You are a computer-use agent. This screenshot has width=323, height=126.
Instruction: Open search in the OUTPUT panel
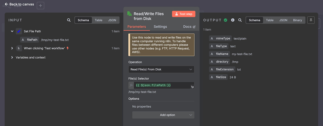pos(240,20)
